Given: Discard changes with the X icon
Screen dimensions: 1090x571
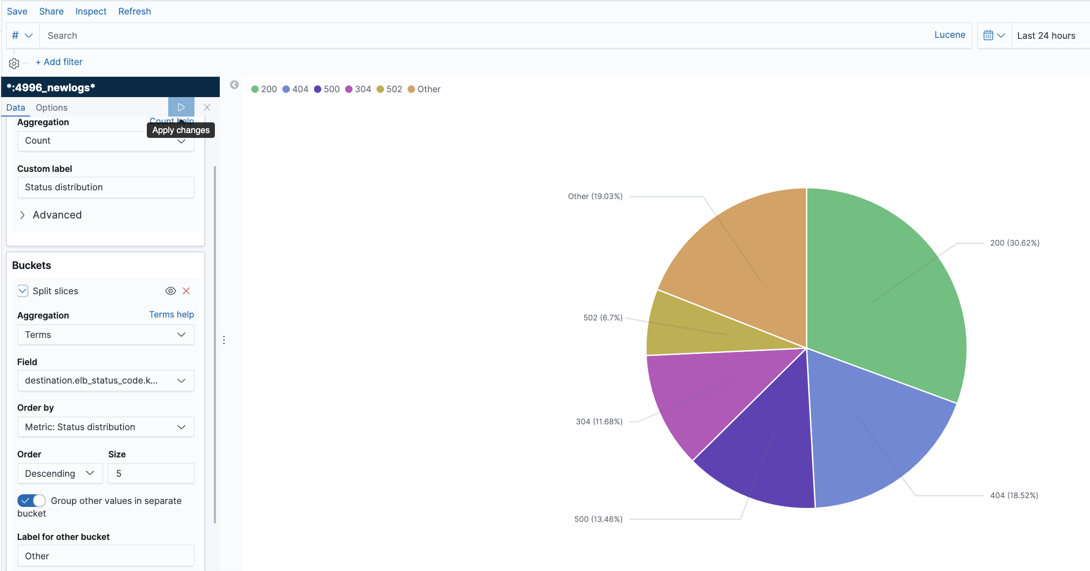Looking at the screenshot, I should point(207,107).
